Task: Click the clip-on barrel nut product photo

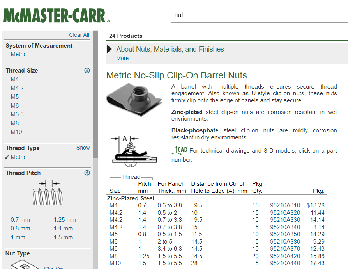Action: [134, 100]
